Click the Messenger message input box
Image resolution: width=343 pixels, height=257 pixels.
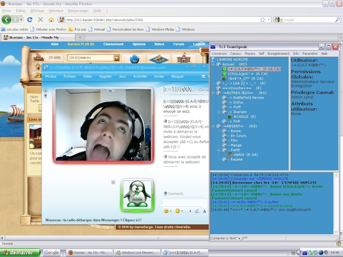pos(185,203)
